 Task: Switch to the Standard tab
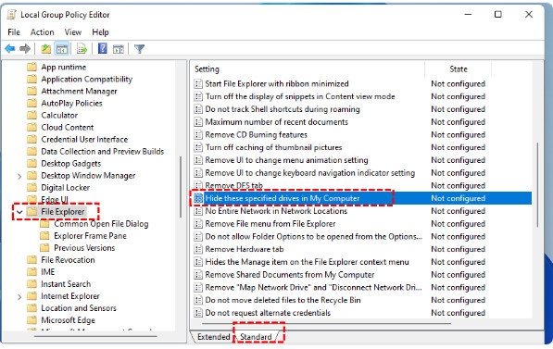tap(256, 337)
